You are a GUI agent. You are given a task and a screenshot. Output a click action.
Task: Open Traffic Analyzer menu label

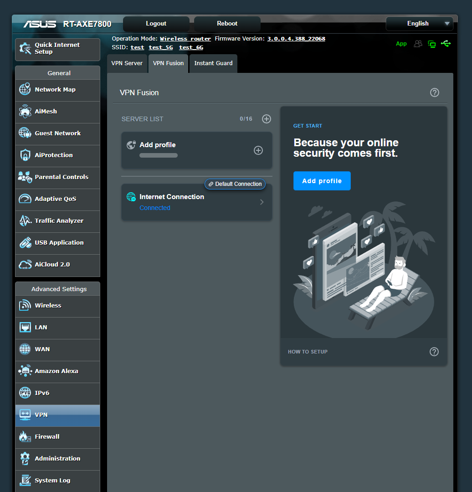[59, 220]
